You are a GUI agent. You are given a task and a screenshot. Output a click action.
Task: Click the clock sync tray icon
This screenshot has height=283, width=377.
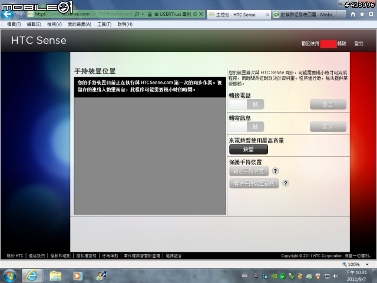(x=265, y=276)
